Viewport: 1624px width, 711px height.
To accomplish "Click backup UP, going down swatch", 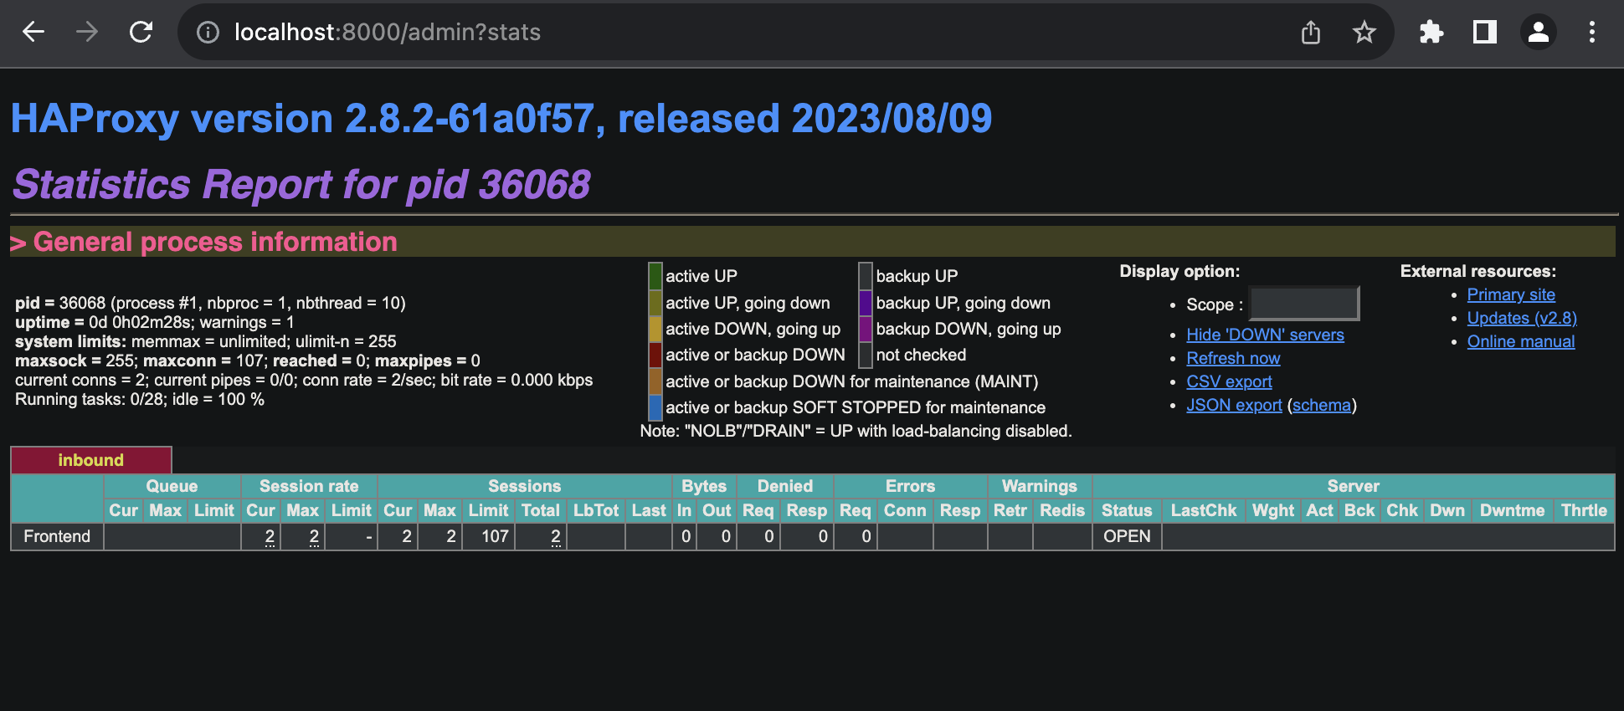I will pyautogui.click(x=866, y=303).
